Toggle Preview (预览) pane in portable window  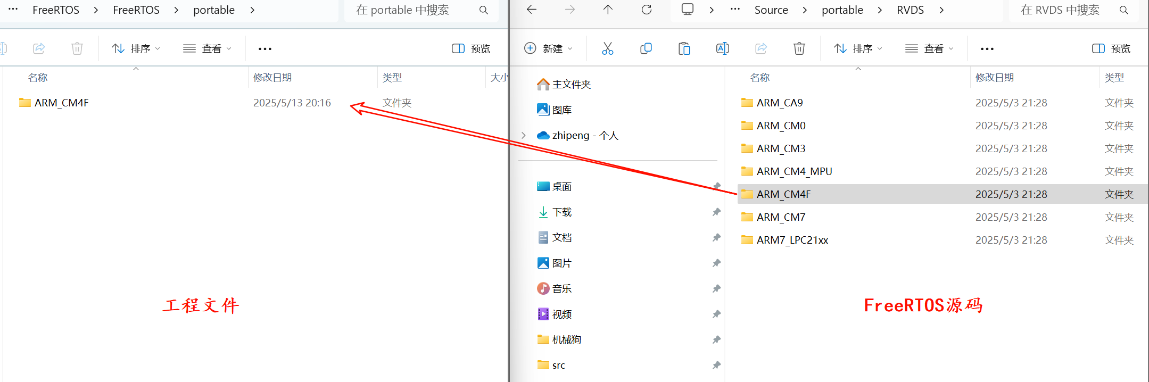tap(470, 48)
